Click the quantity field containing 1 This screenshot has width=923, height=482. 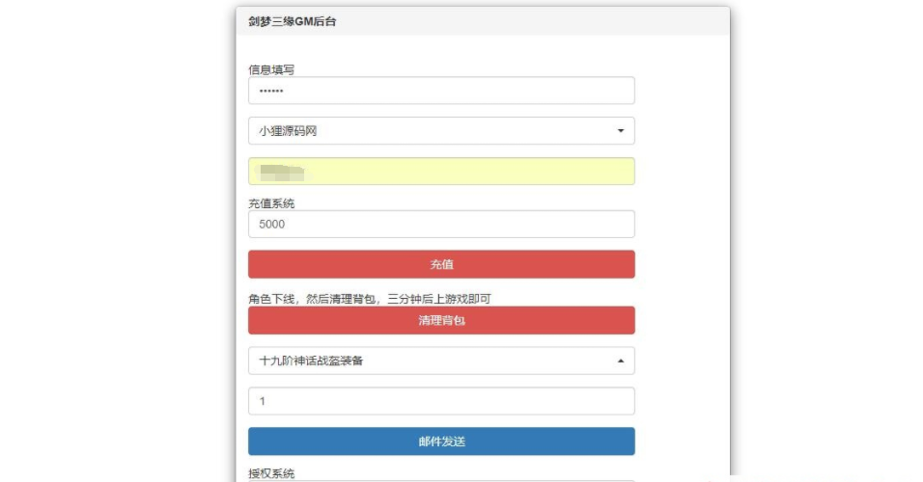point(440,401)
